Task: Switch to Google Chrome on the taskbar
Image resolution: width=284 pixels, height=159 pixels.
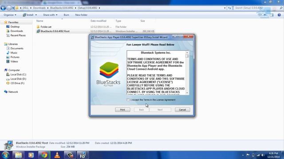Action: click(44, 155)
